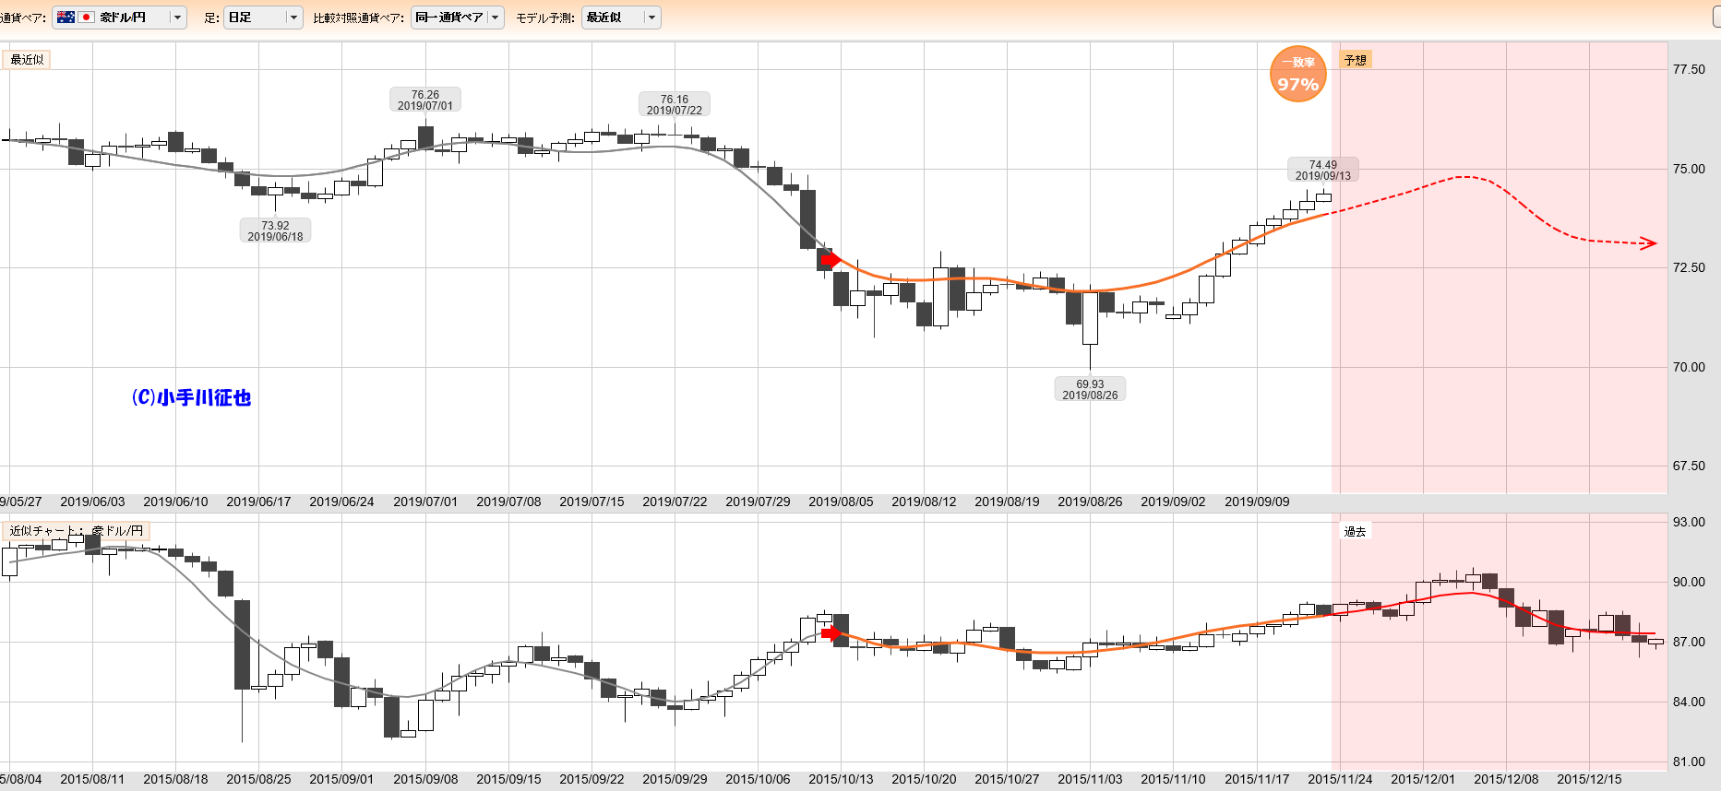The width and height of the screenshot is (1721, 791).
Task: Open the 足 timeframe dropdown showing 日足
Action: (x=263, y=18)
